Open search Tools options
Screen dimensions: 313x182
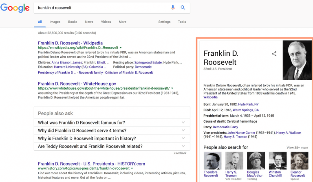182,22
